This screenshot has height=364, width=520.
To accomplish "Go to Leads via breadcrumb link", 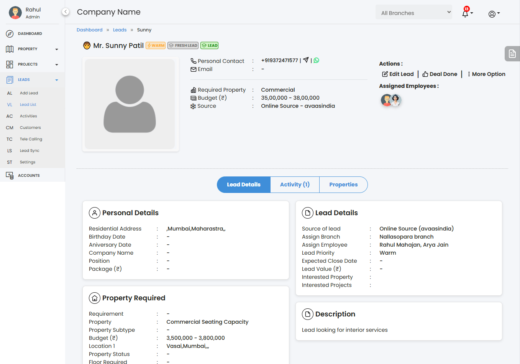I will (x=120, y=30).
